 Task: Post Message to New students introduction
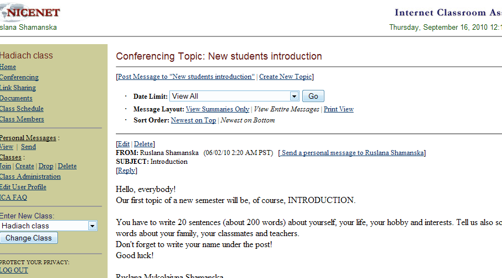[186, 77]
